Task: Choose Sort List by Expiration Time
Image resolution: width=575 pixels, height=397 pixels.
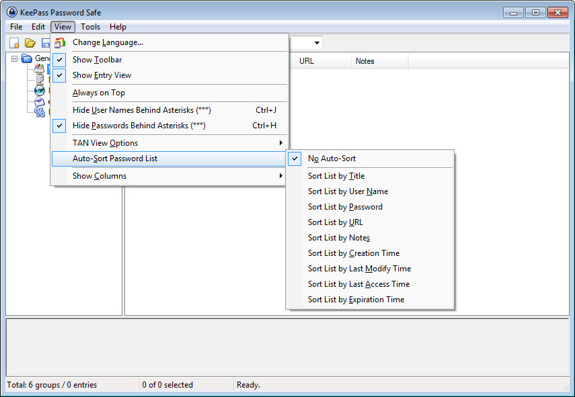Action: (370, 300)
